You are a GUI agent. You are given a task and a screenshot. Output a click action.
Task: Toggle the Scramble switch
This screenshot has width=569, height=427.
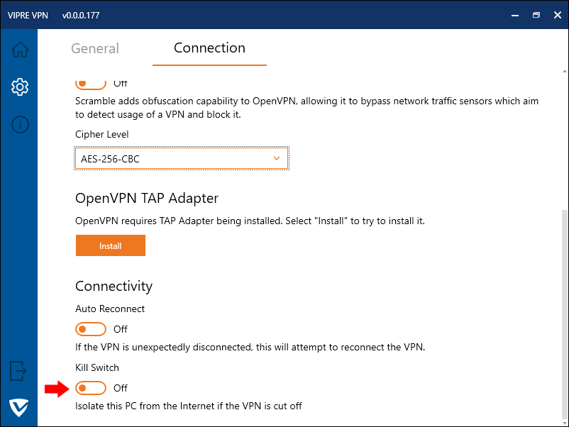pyautogui.click(x=91, y=84)
